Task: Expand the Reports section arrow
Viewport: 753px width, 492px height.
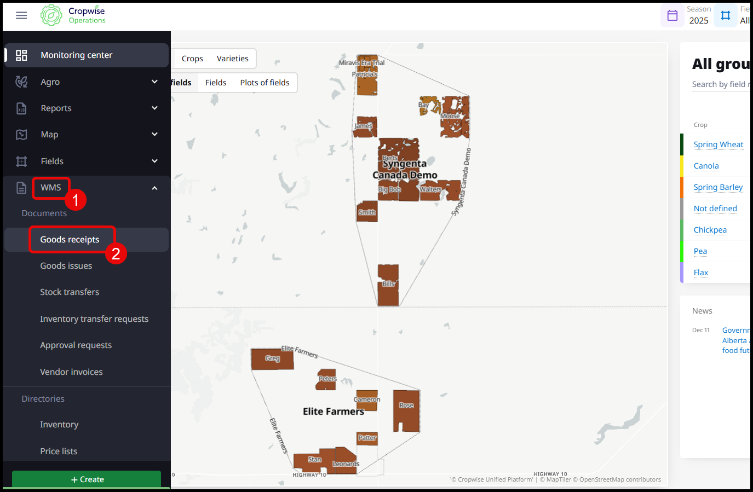Action: click(154, 108)
